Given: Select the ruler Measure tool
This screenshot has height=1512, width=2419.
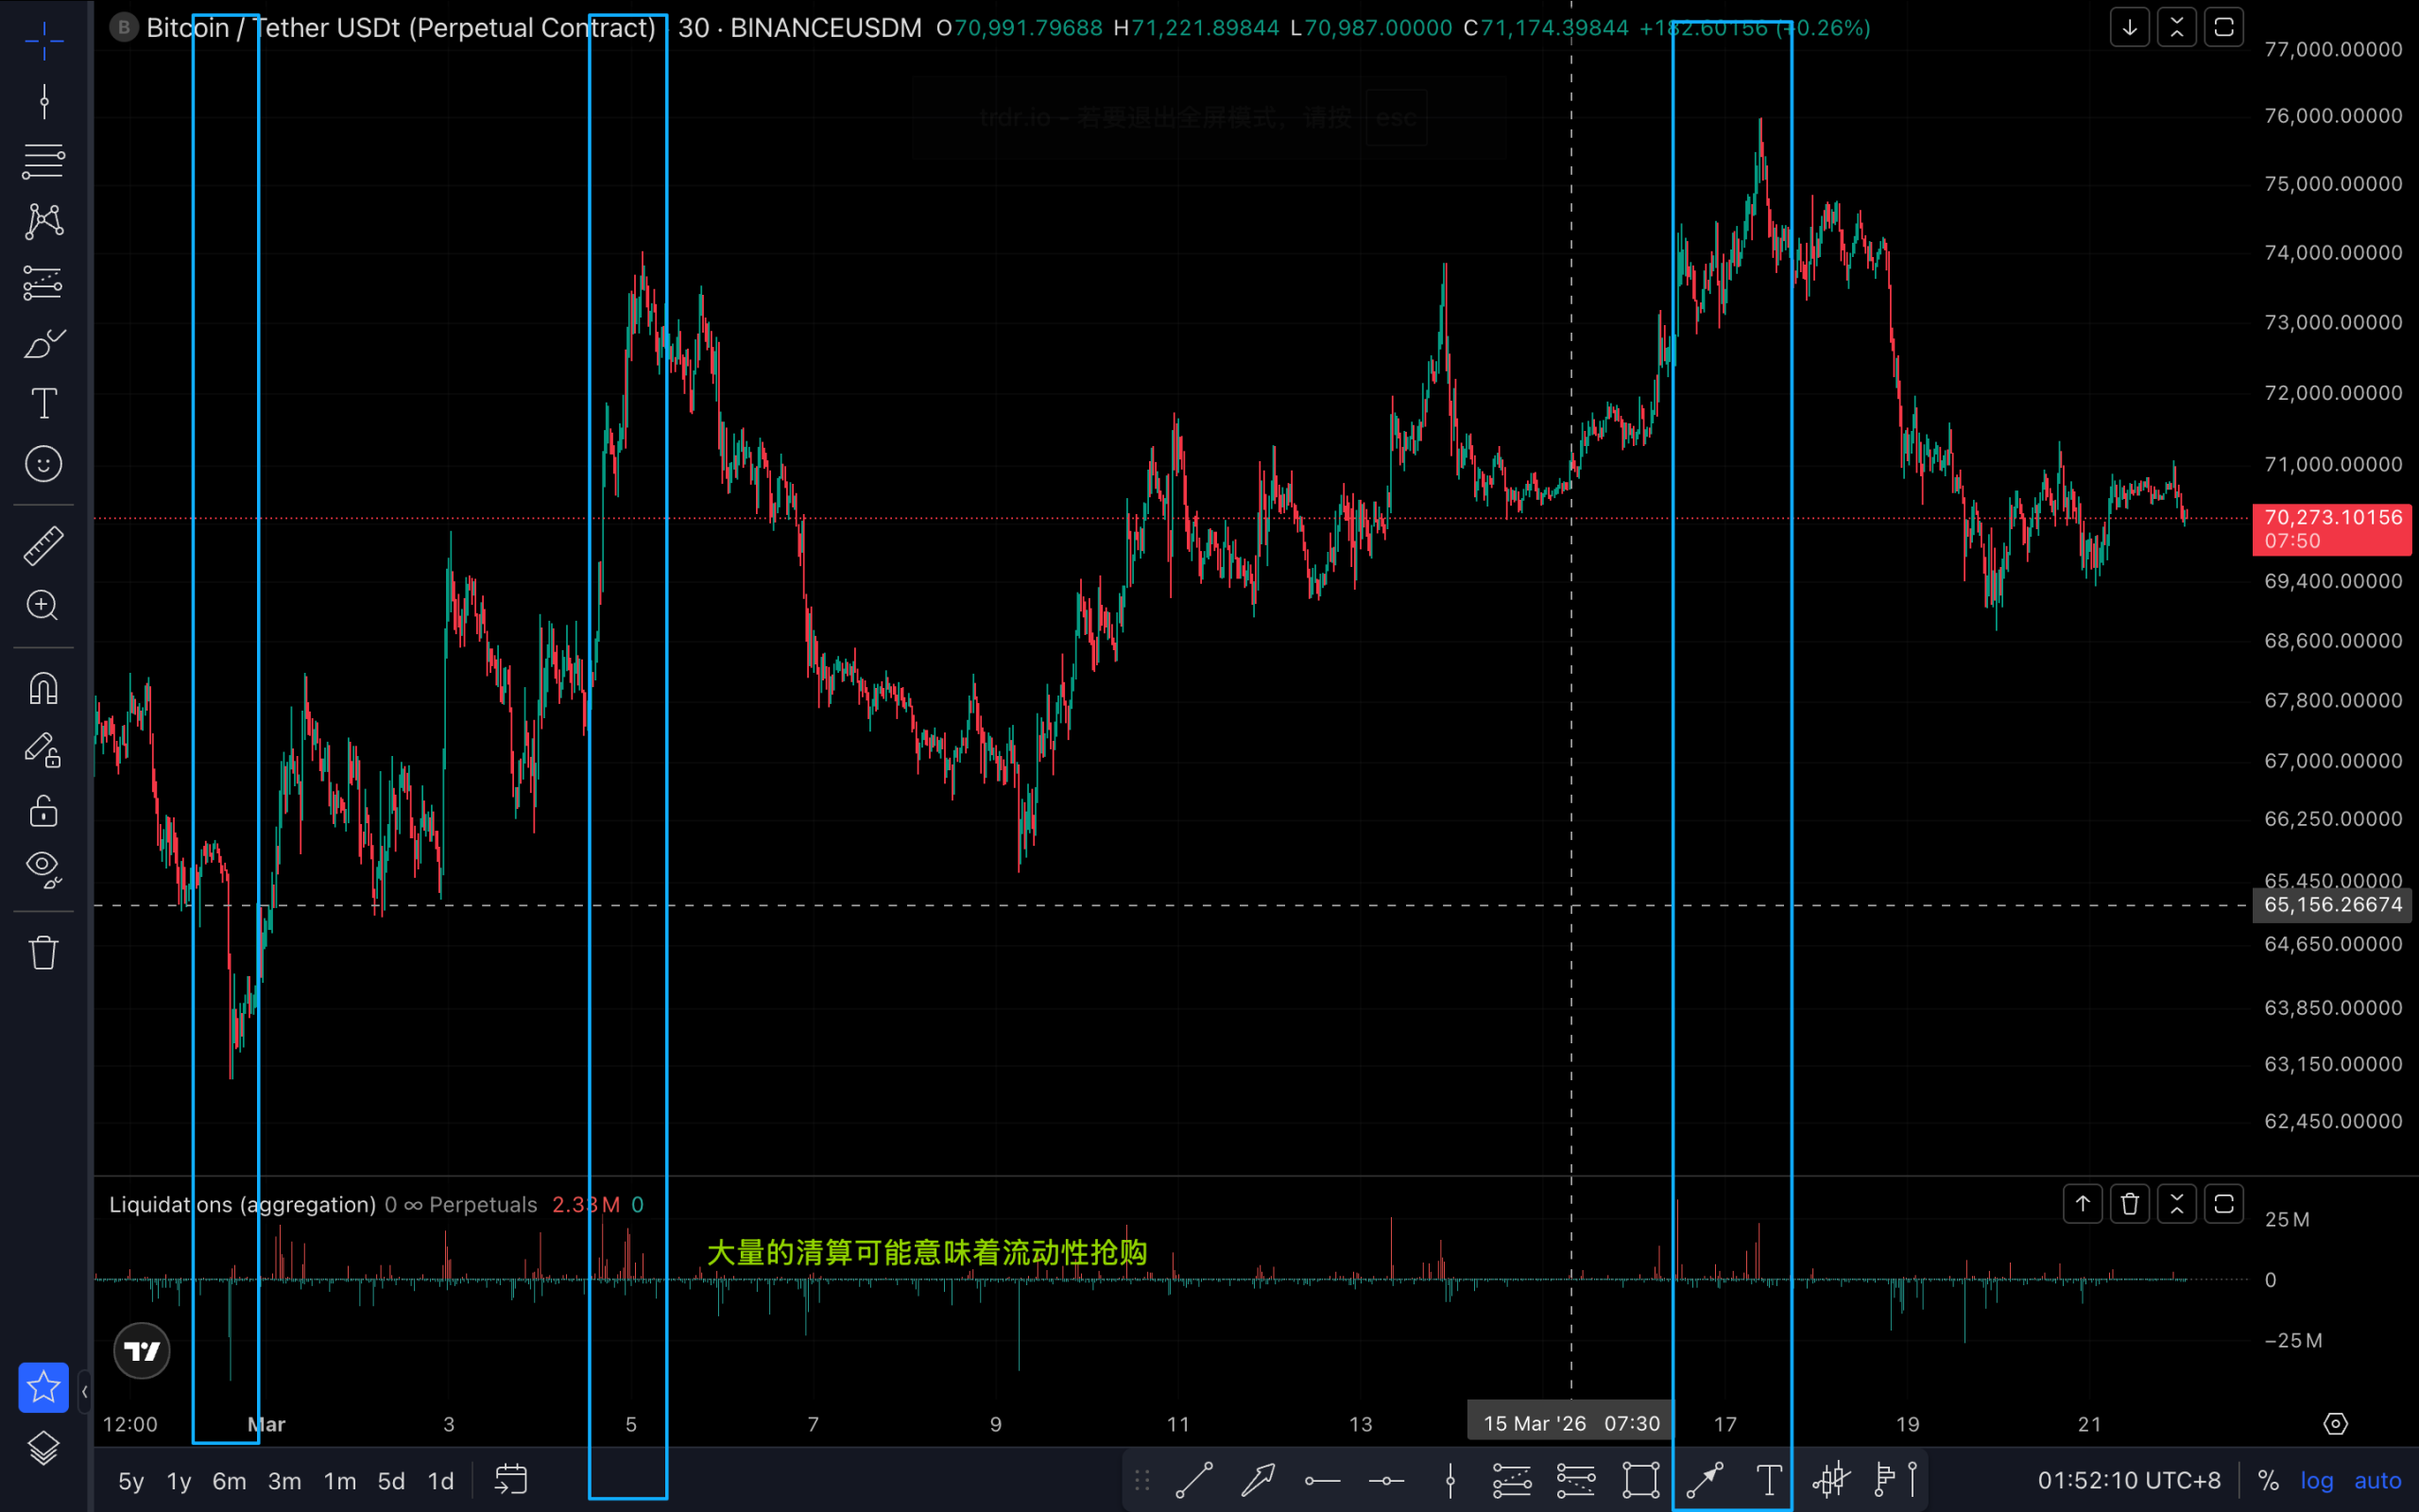Looking at the screenshot, I should pos(43,546).
